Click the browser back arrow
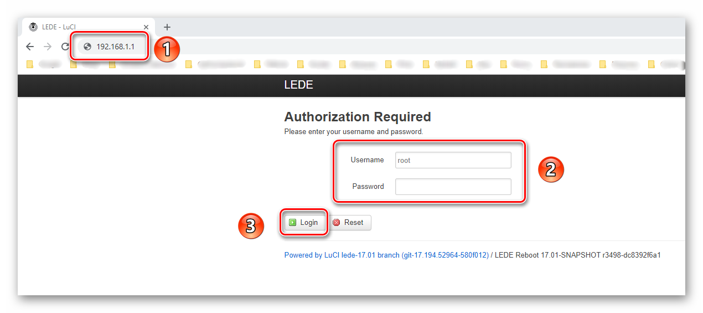 click(x=30, y=47)
